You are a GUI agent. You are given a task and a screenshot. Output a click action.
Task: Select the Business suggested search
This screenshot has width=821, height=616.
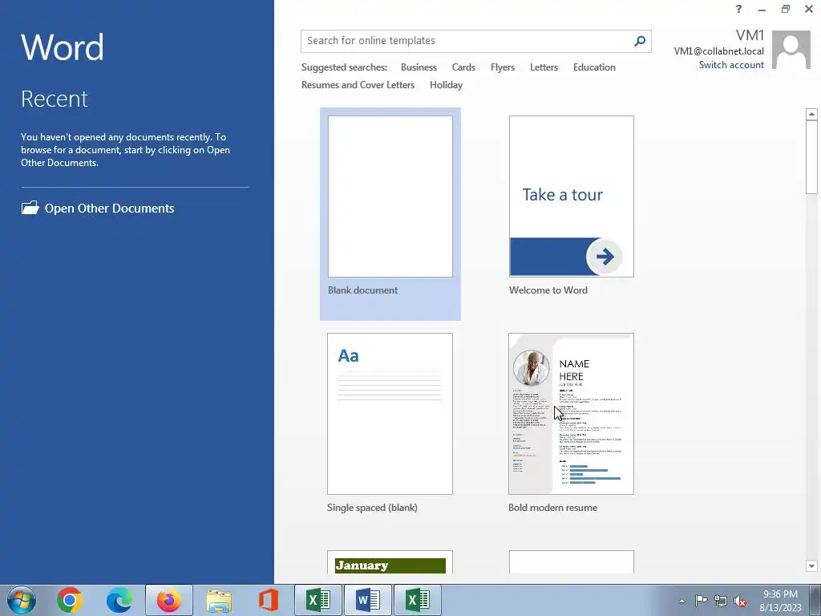tap(419, 67)
